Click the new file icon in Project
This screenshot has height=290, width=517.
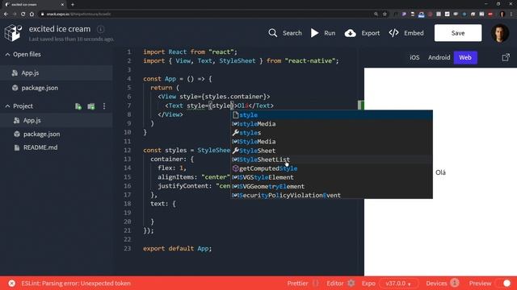tap(78, 106)
